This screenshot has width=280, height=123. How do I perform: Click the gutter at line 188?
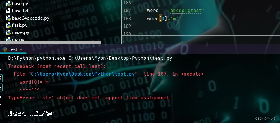[127, 18]
